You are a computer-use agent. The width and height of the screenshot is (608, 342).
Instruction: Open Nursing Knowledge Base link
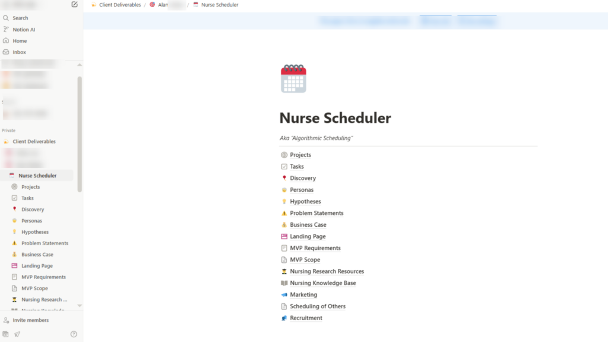[322, 283]
